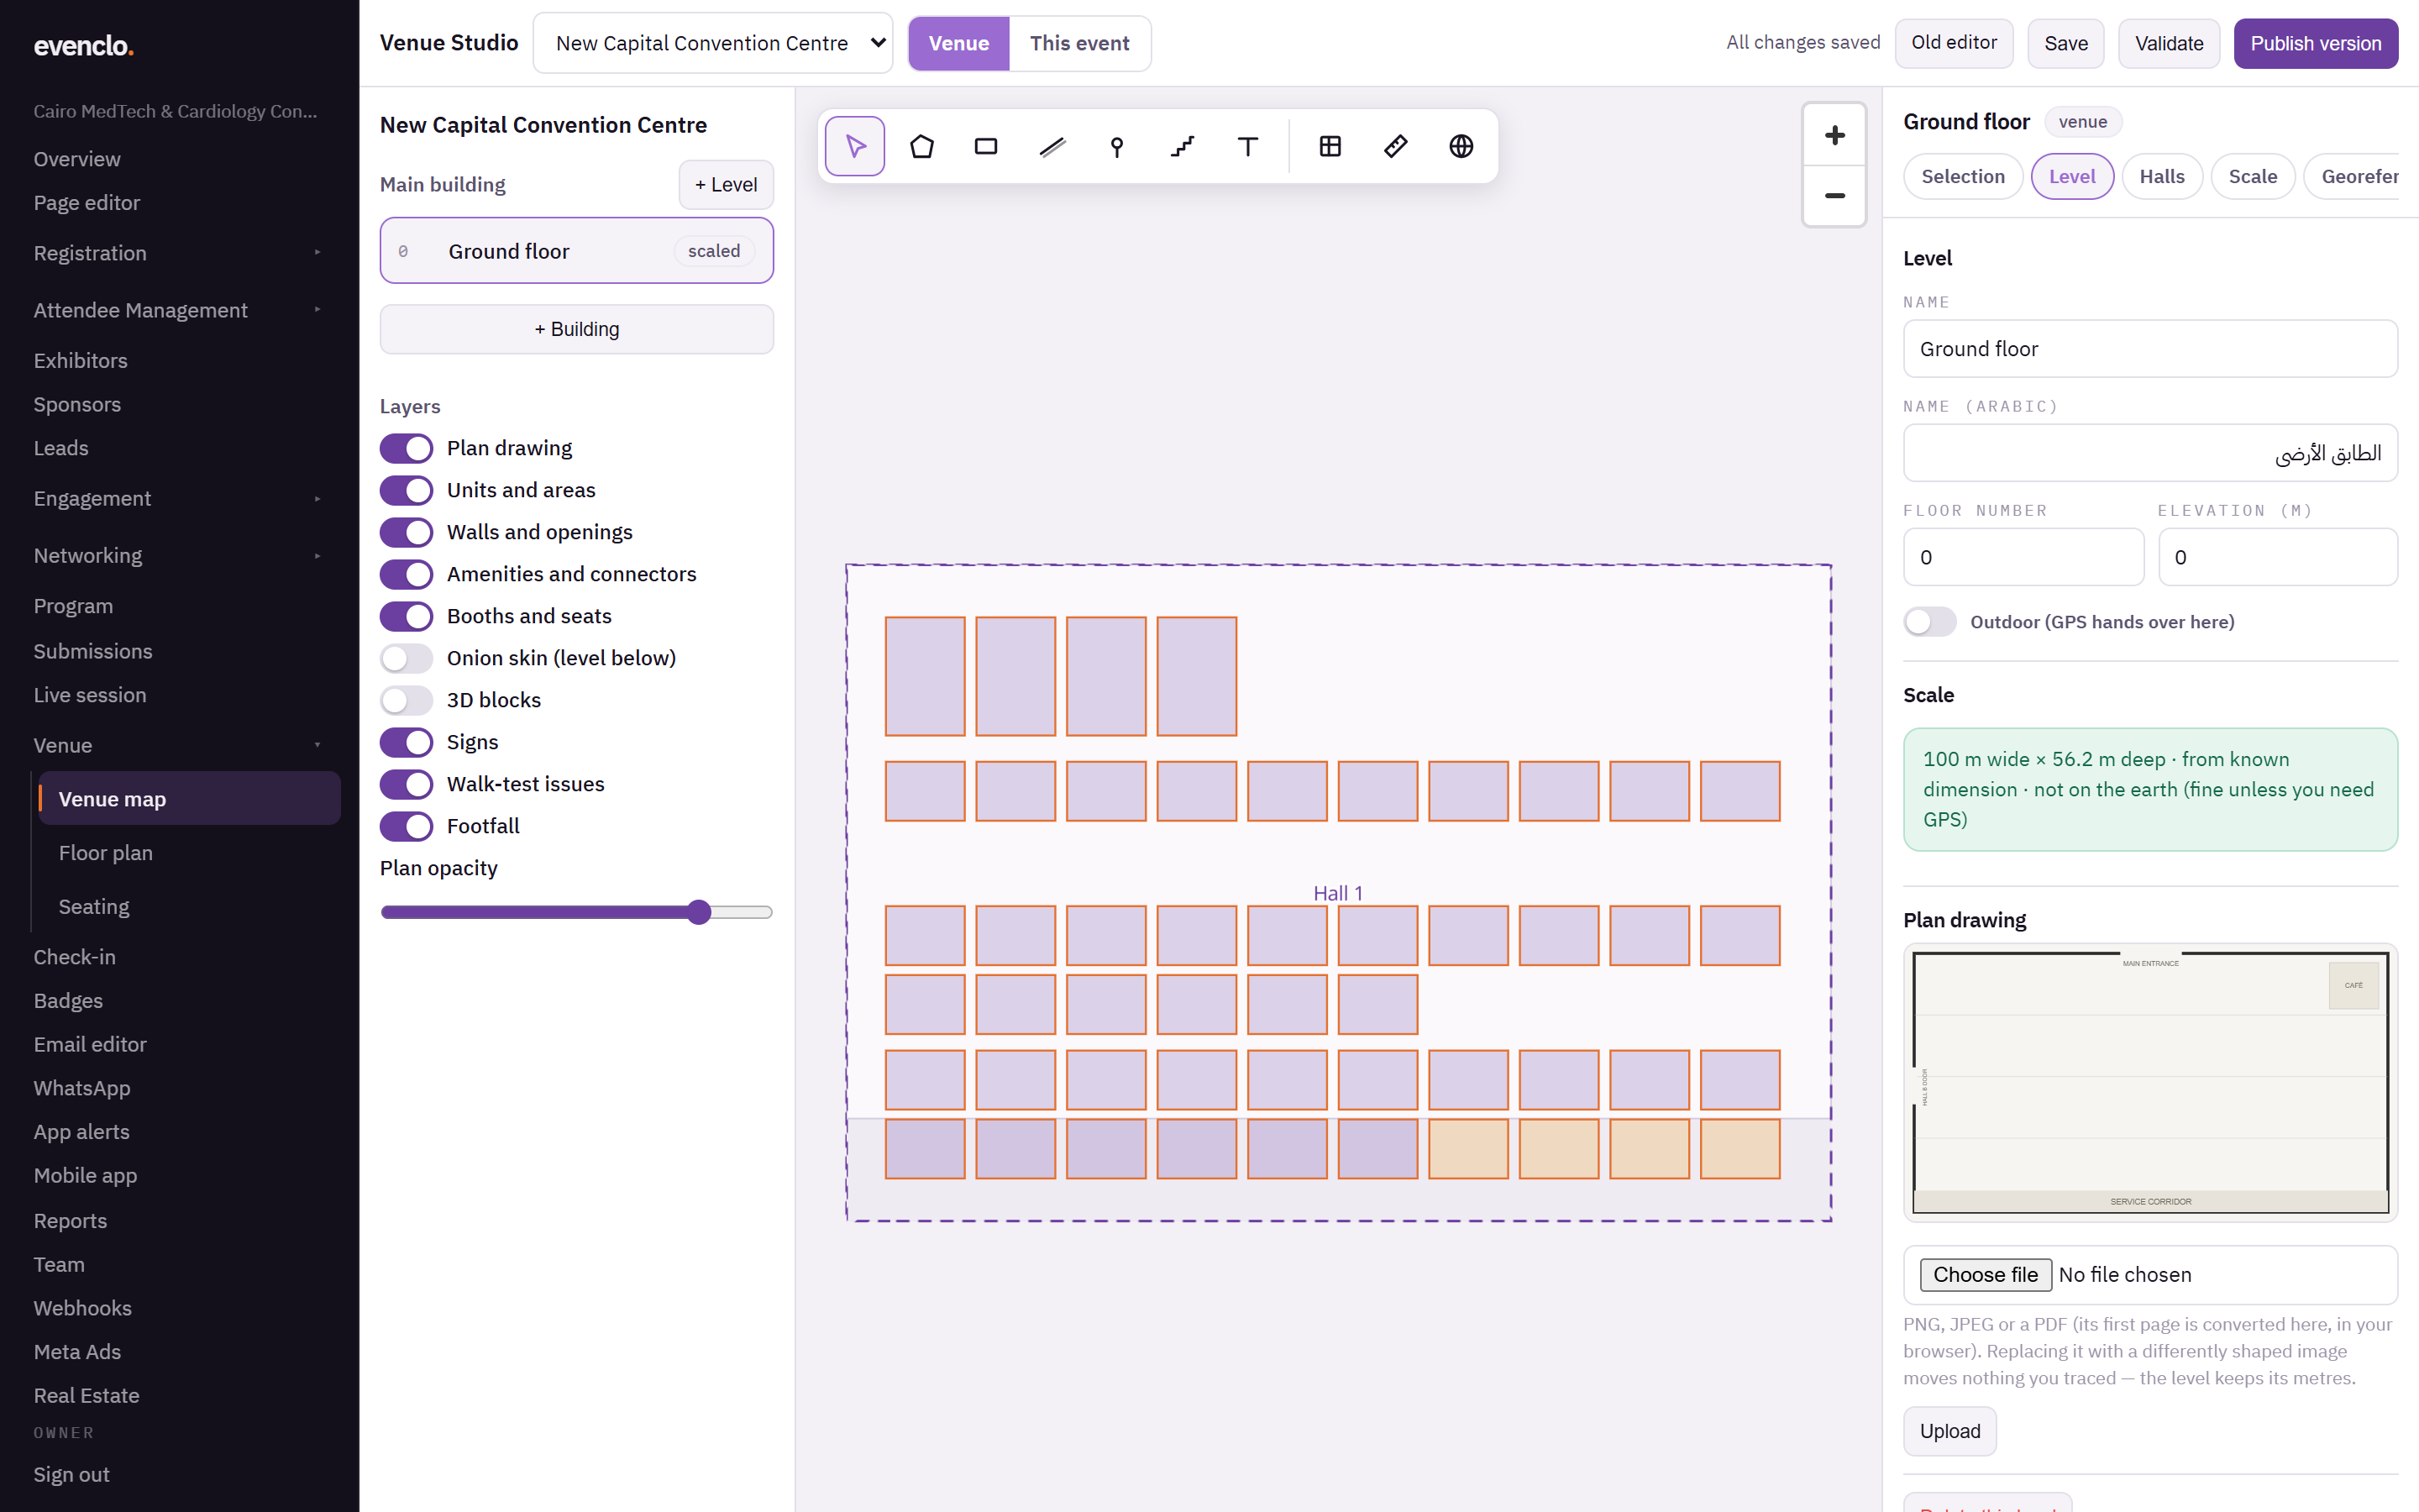Select the ruler measure tool
Viewport: 2419px width, 1512px height.
pyautogui.click(x=1395, y=146)
